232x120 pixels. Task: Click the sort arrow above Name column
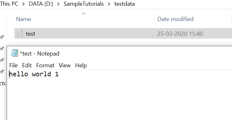click(84, 14)
